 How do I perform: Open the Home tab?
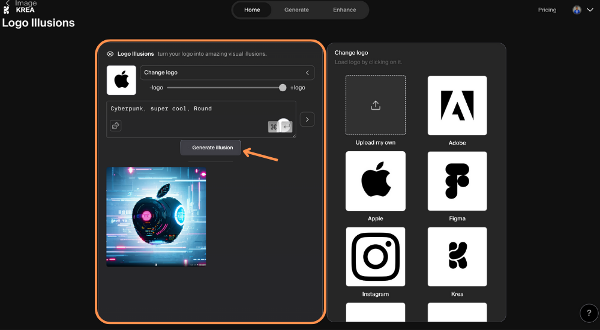click(252, 10)
